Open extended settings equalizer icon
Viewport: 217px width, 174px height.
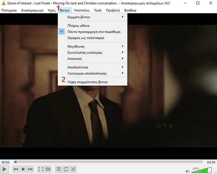(x=48, y=169)
